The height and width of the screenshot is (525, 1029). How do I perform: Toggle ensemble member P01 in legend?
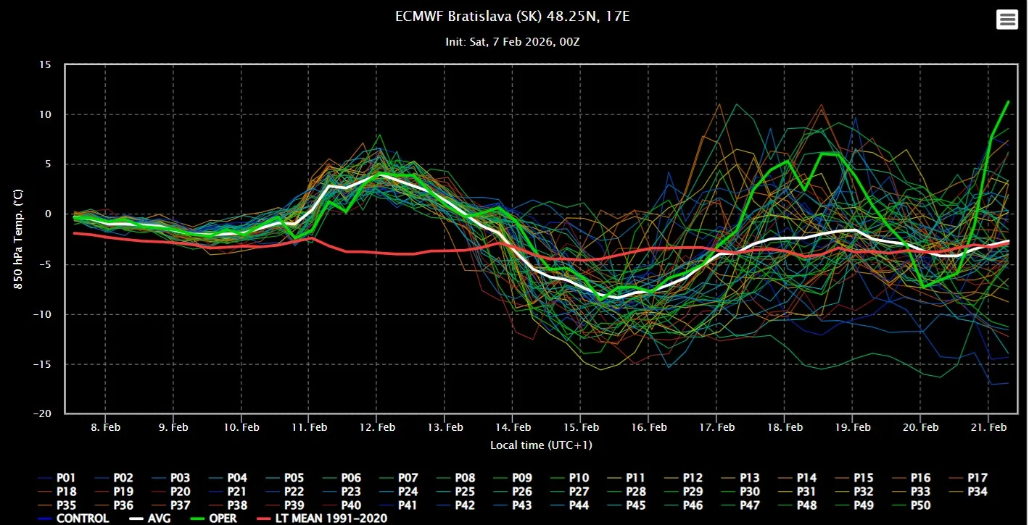[x=66, y=478]
